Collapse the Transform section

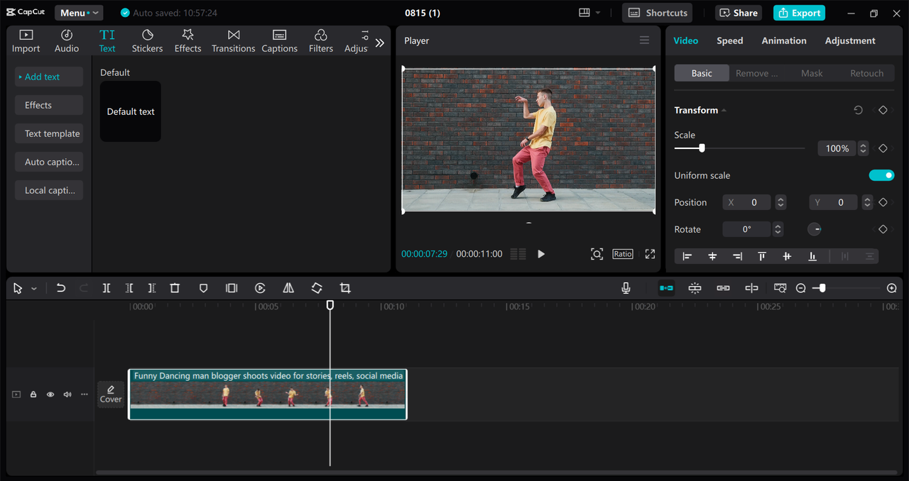click(724, 111)
